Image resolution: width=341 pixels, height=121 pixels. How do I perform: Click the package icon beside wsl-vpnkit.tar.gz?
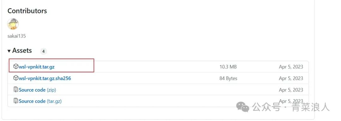coord(16,66)
